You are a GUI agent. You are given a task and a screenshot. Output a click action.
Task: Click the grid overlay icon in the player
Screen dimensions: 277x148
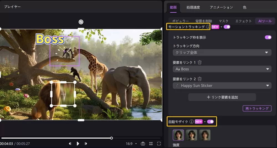[151, 144]
